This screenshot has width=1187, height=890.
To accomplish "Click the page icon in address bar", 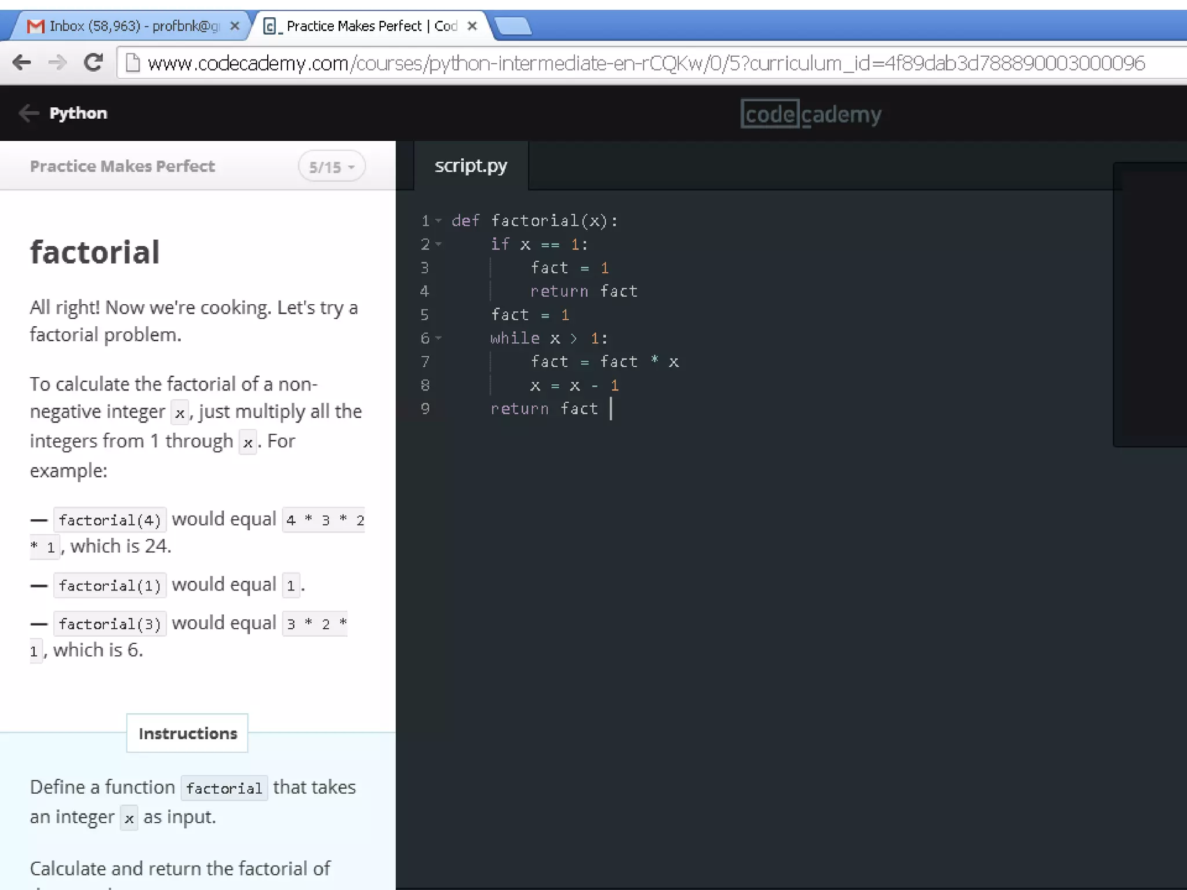I will click(133, 63).
